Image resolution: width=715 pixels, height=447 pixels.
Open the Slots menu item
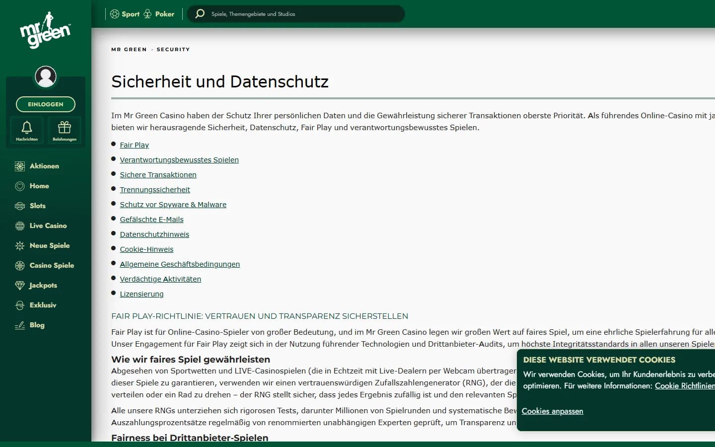pos(38,206)
